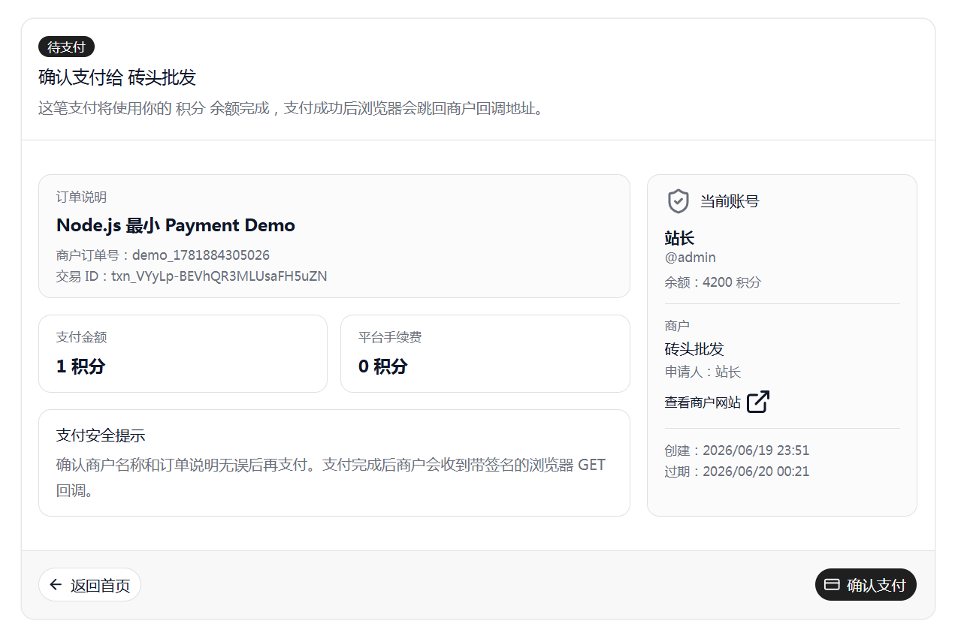Screen dimensions: 958x642
Task: Click the 当前账号 heading text
Action: pos(730,201)
